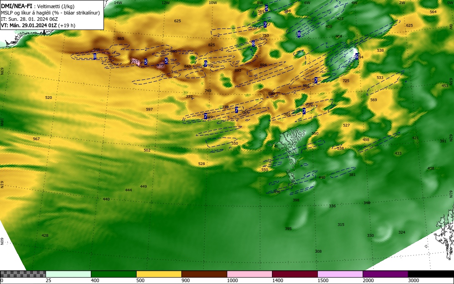This screenshot has height=284, width=454.
Task: Click the map value 308
Action: point(318,251)
